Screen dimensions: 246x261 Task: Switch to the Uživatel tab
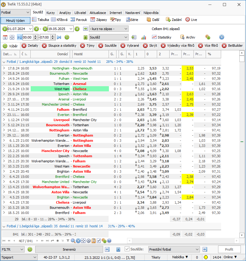(80, 13)
